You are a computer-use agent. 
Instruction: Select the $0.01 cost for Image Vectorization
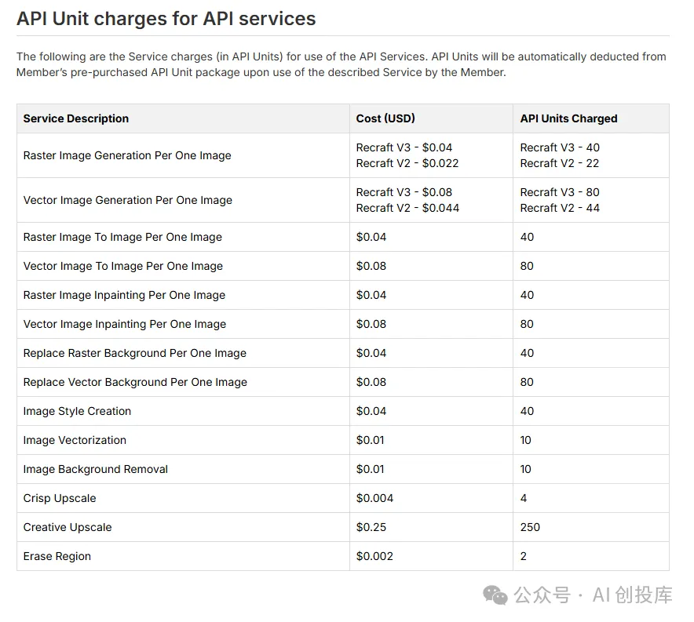point(371,440)
